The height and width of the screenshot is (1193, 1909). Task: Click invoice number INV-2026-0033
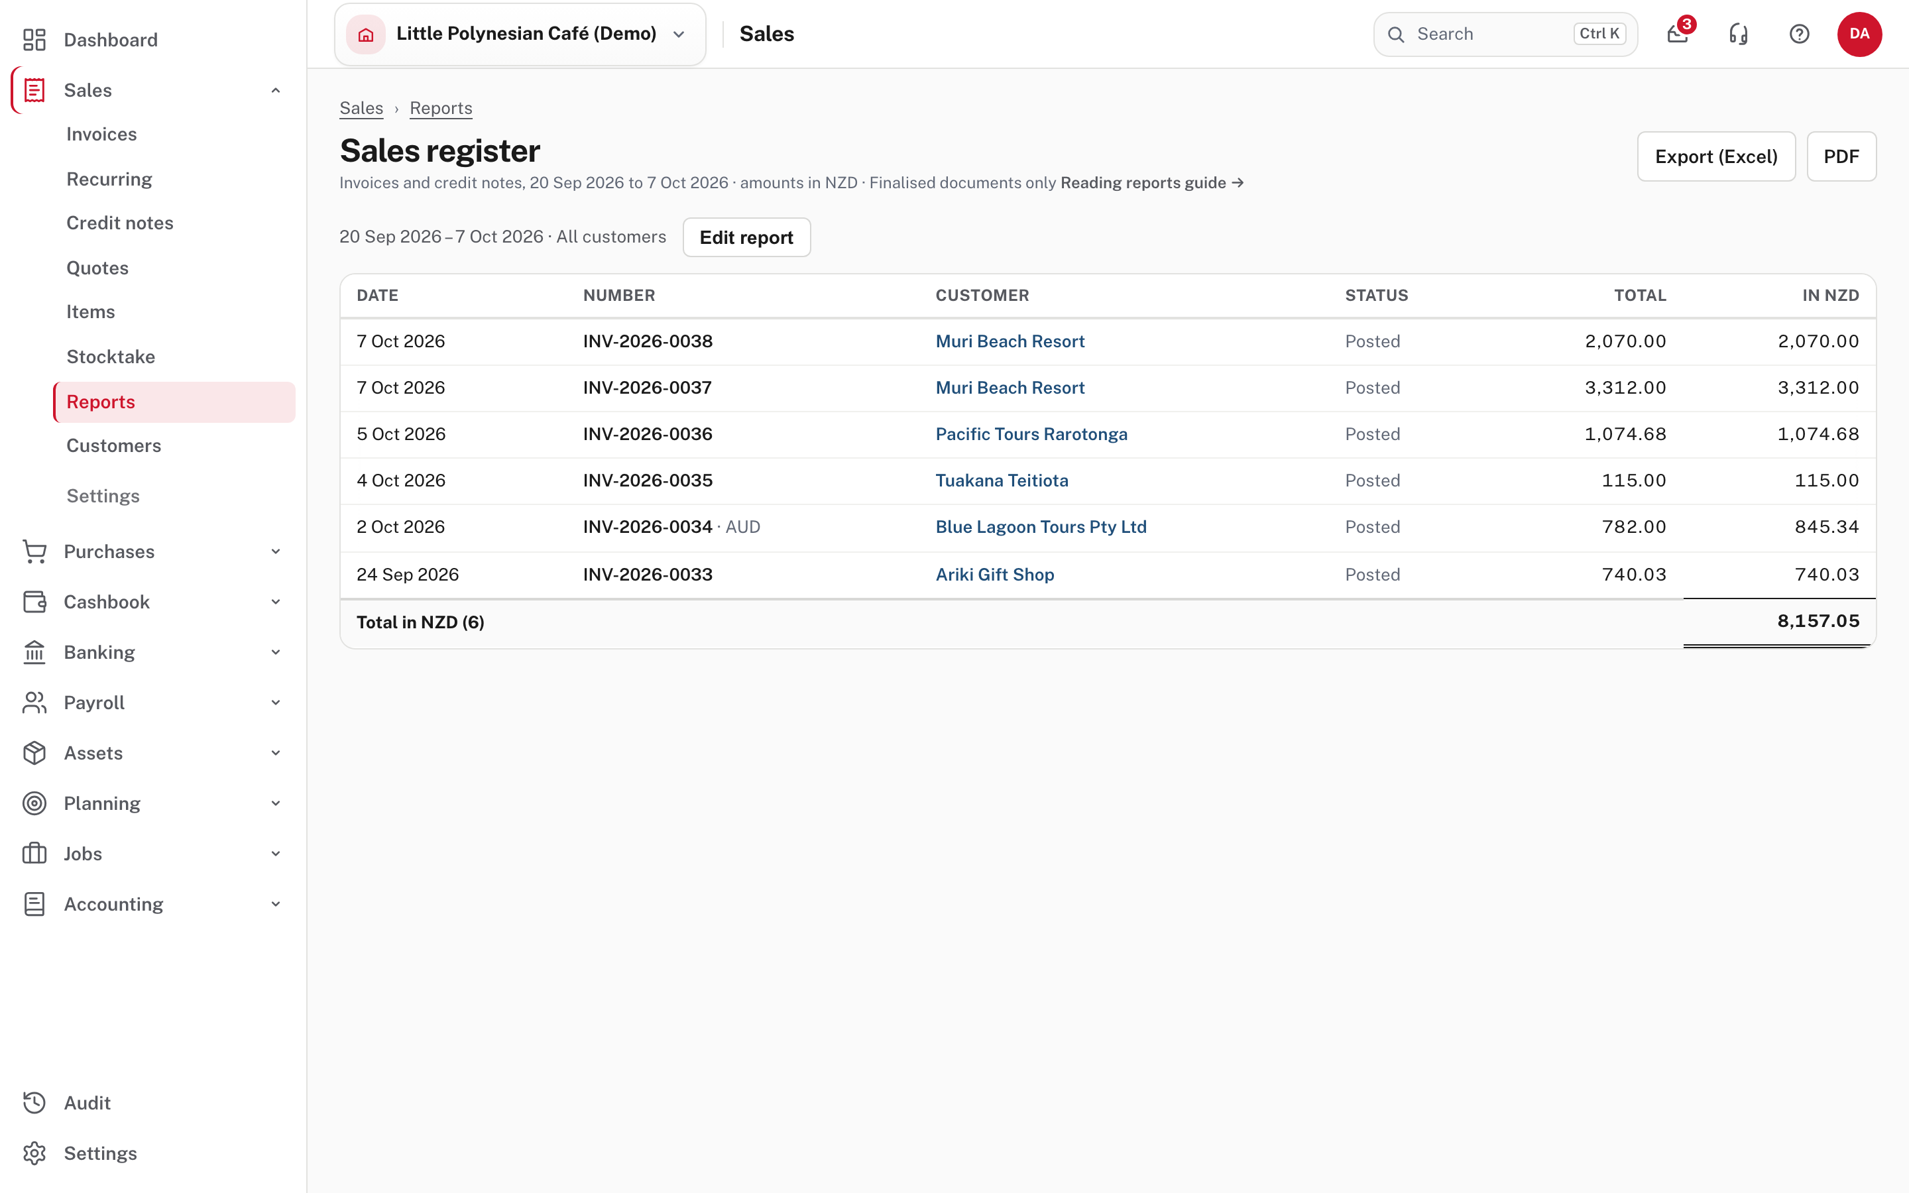point(648,575)
